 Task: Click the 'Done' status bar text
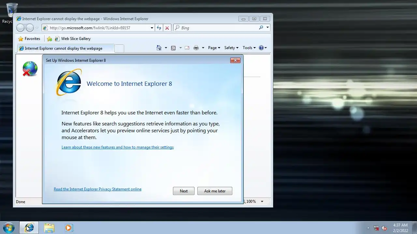pyautogui.click(x=21, y=202)
